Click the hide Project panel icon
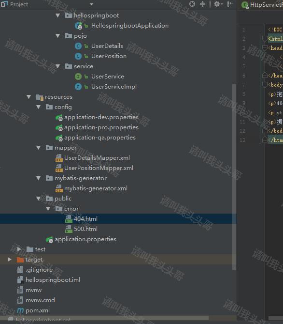Image resolution: width=283 pixels, height=324 pixels. click(x=230, y=4)
